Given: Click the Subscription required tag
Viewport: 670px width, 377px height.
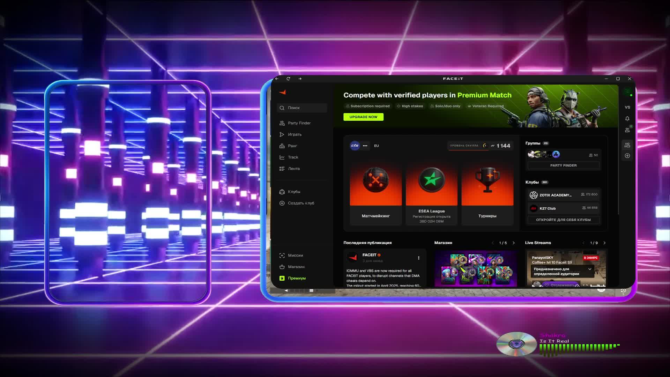Looking at the screenshot, I should pyautogui.click(x=367, y=106).
